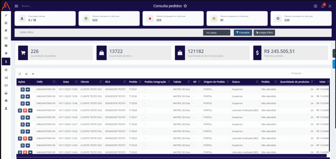Open the briefcase icon in sidebar
The image size is (336, 159).
tap(6, 46)
